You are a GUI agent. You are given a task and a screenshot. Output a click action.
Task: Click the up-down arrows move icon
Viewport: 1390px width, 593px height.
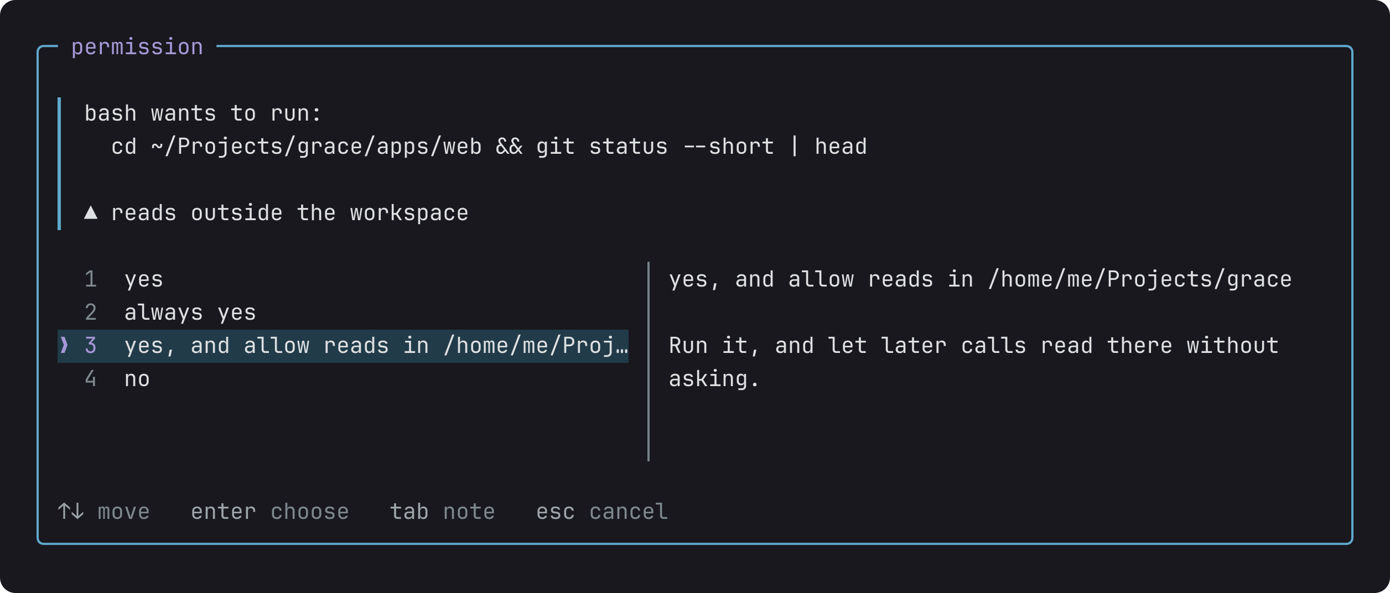pyautogui.click(x=71, y=511)
